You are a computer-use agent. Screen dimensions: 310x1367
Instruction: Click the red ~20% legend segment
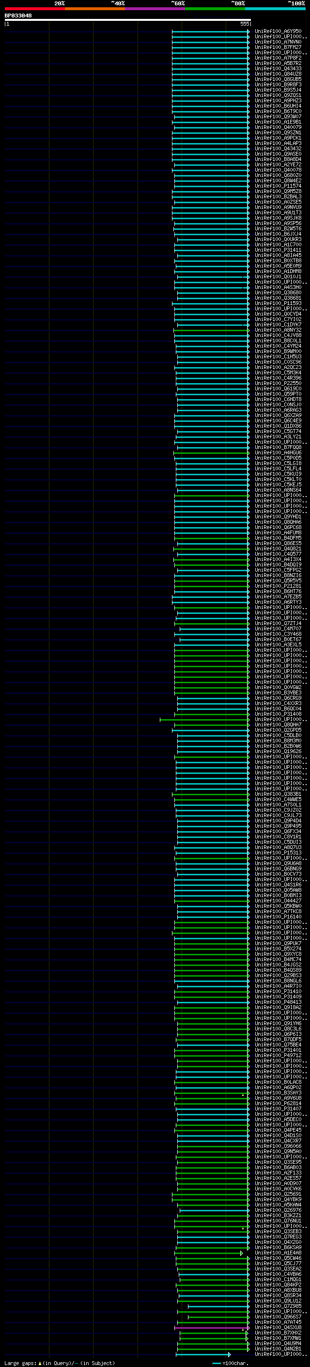[34, 9]
